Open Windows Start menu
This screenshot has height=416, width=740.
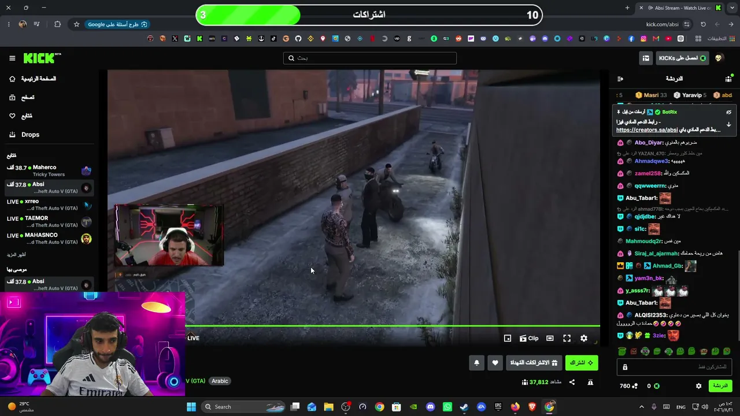coord(191,407)
